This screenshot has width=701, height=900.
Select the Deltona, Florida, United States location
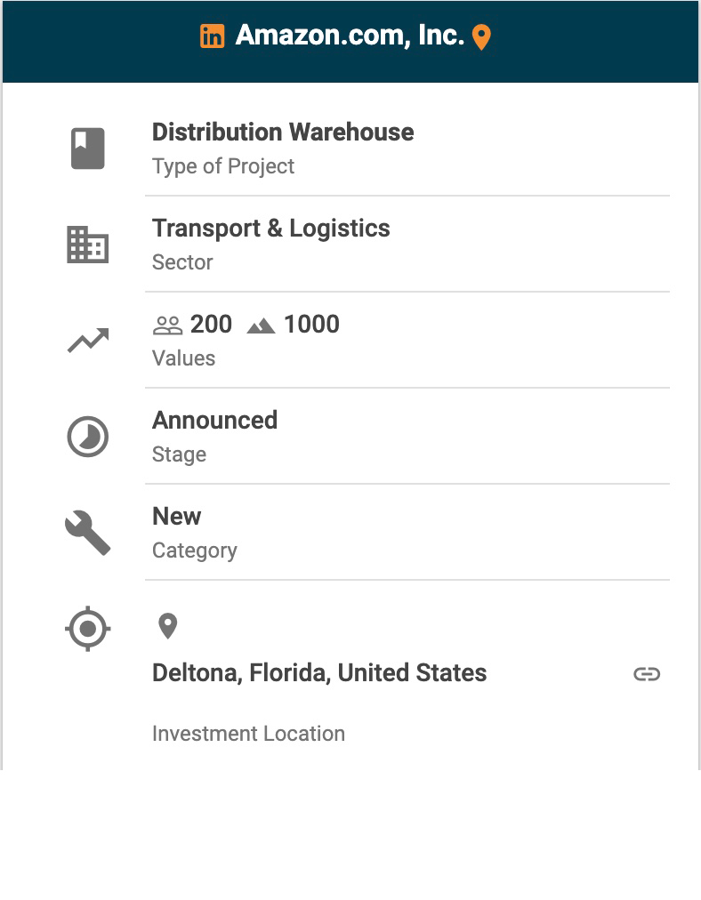click(x=319, y=673)
